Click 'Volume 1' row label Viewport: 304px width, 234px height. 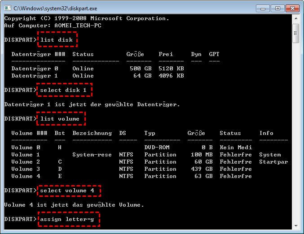pyautogui.click(x=26, y=155)
